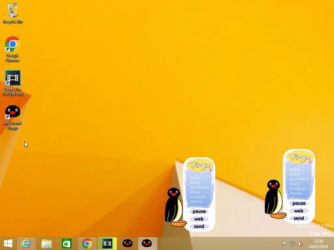Click pause button in right Pingu panel
The width and height of the screenshot is (334, 250).
299,203
